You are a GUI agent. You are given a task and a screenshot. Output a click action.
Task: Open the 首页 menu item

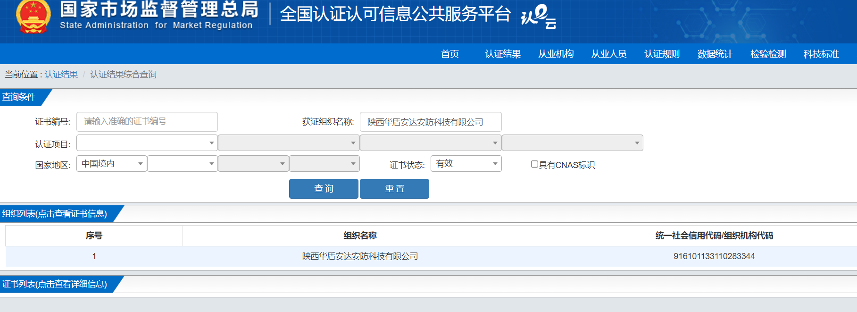pyautogui.click(x=450, y=54)
